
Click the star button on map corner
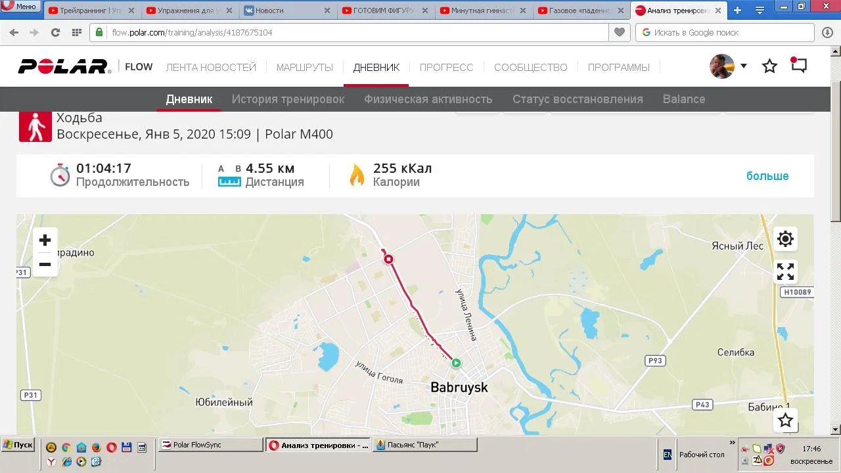click(x=785, y=420)
